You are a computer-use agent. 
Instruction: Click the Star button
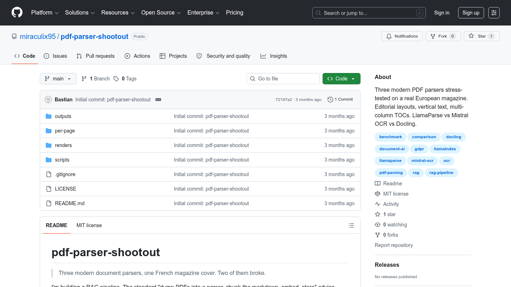click(x=482, y=36)
